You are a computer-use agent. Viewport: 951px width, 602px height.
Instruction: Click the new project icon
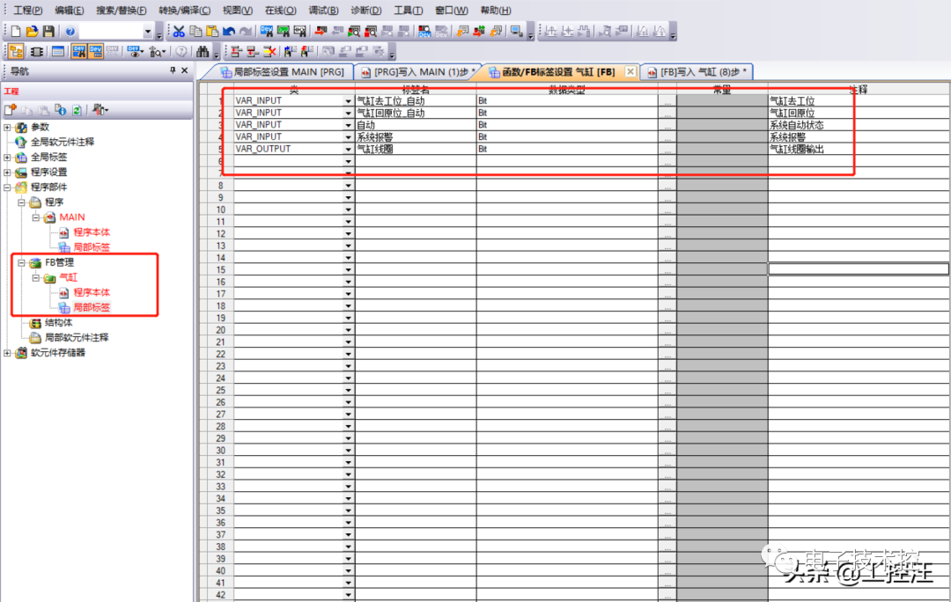pos(16,32)
